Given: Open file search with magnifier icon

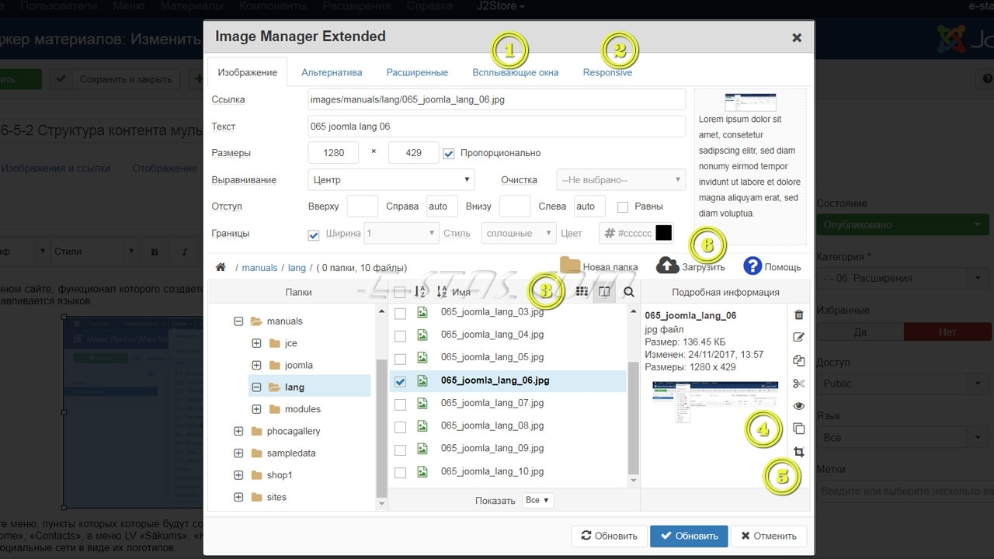Looking at the screenshot, I should (x=628, y=292).
